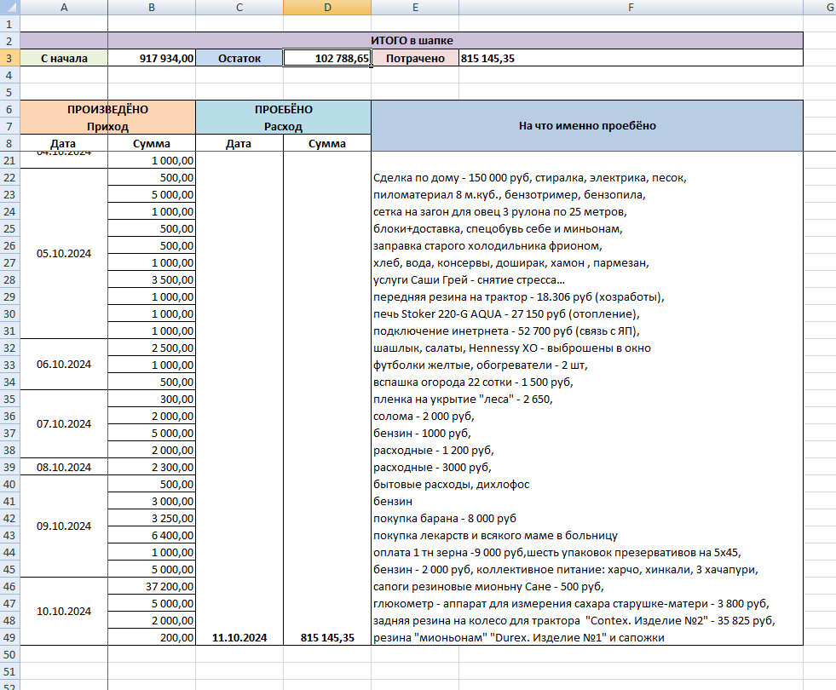Click row 3 header number
Viewport: 836px width, 690px height.
[x=9, y=58]
